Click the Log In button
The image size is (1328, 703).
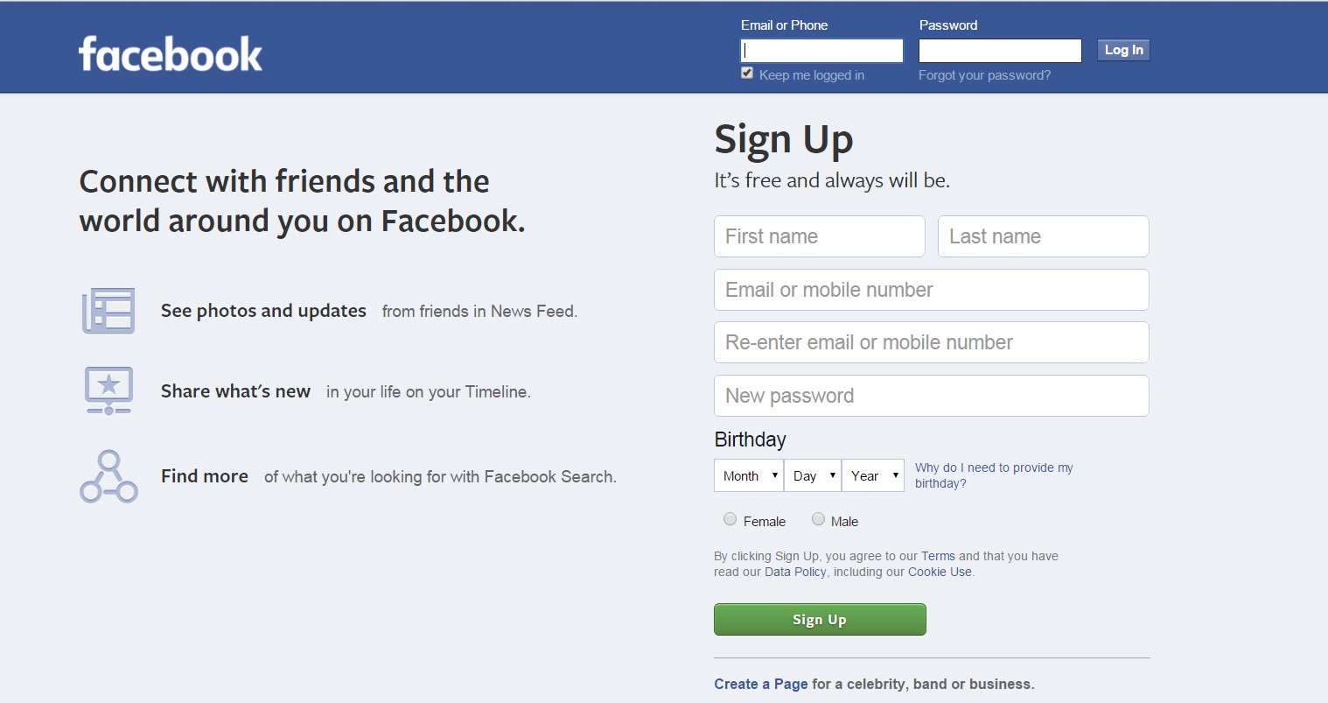(1123, 50)
